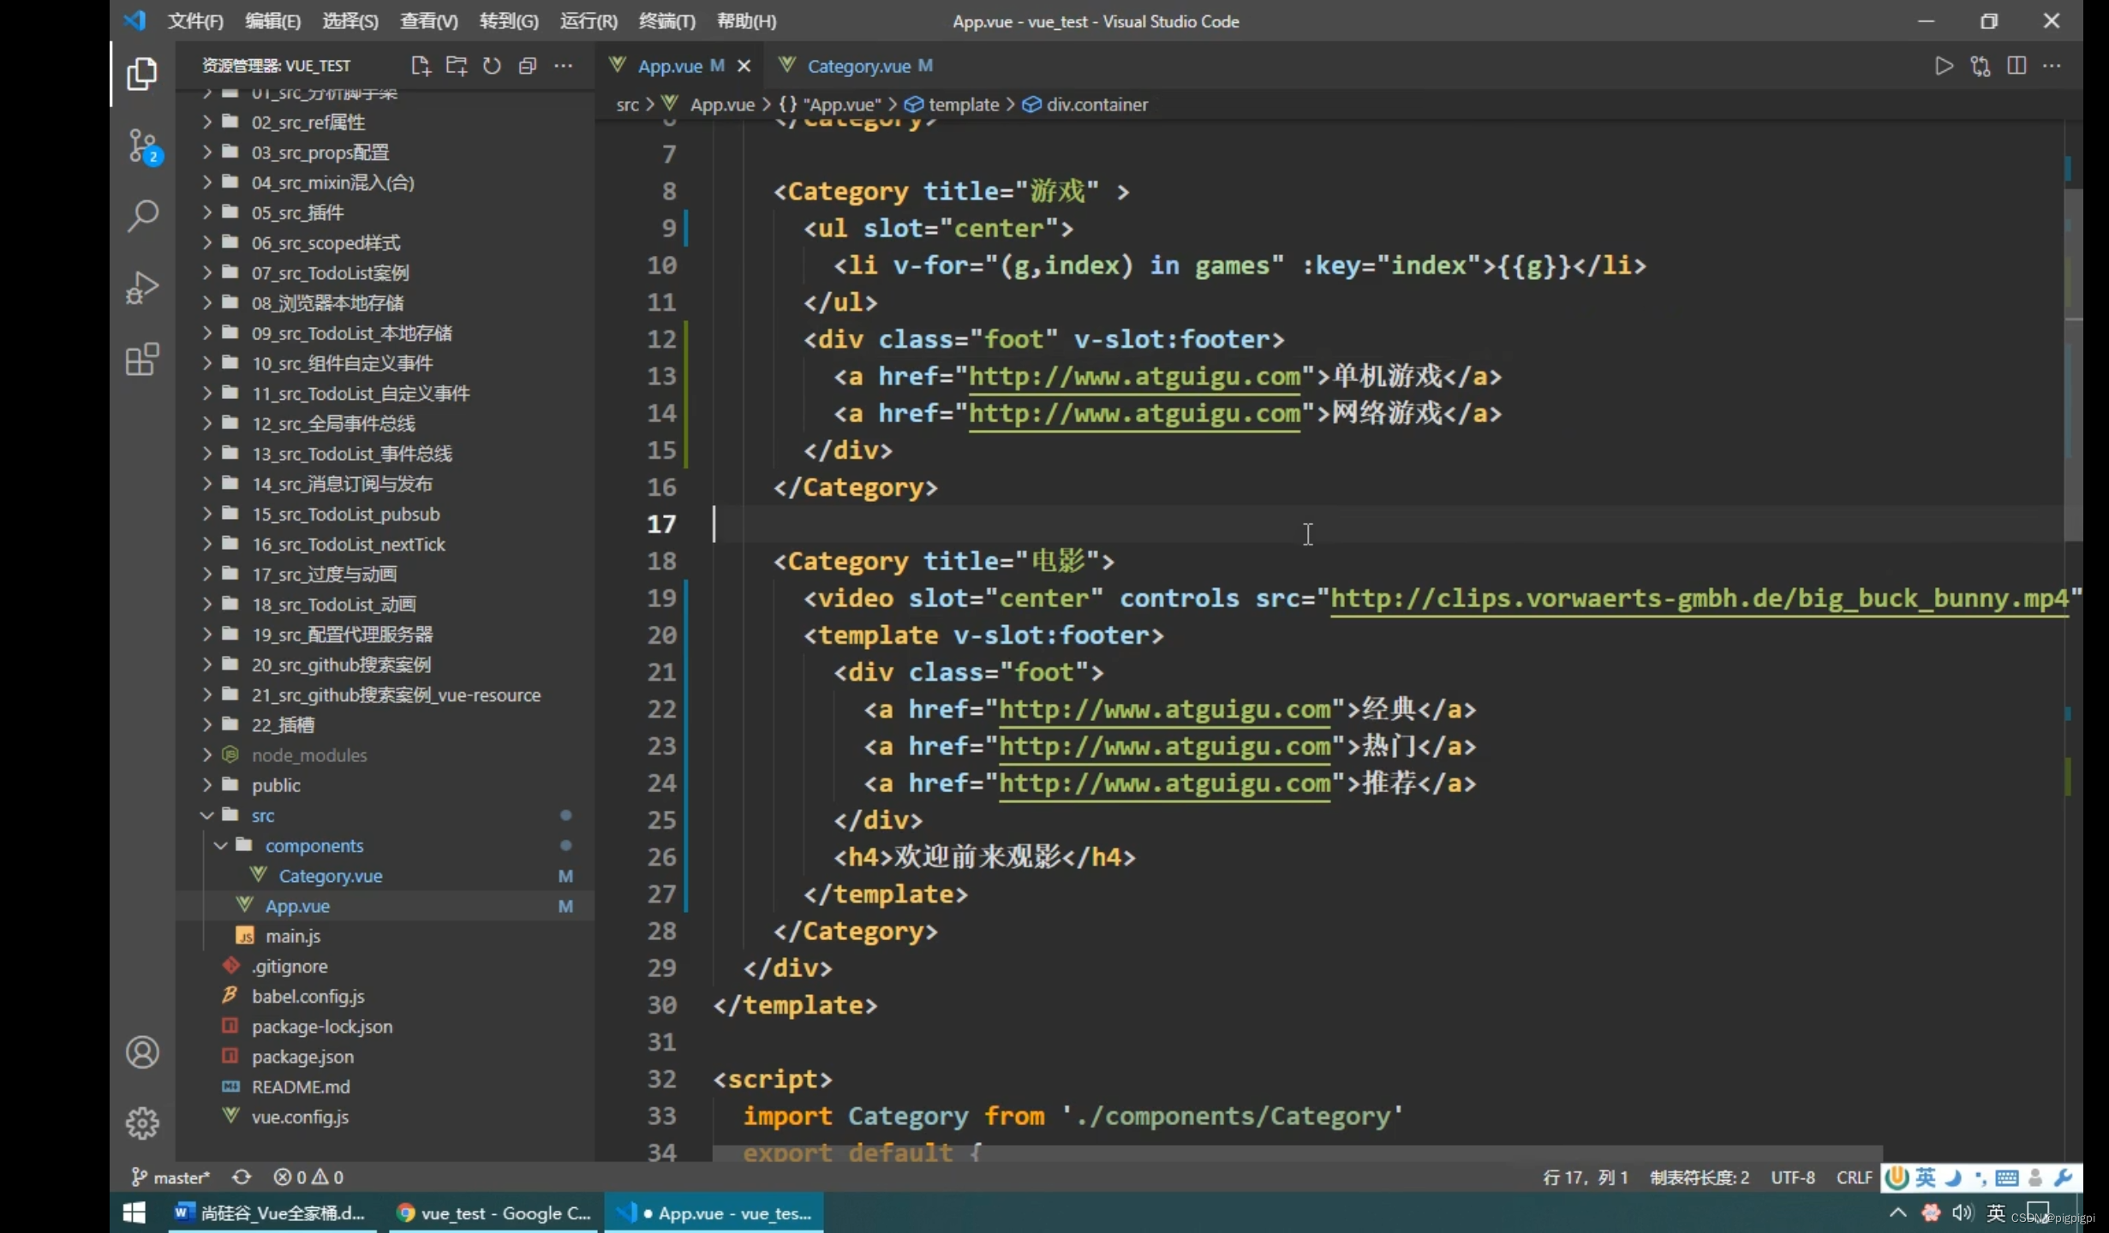Viewport: 2109px width, 1233px height.
Task: Click the volume icon in system tray
Action: point(1963,1212)
